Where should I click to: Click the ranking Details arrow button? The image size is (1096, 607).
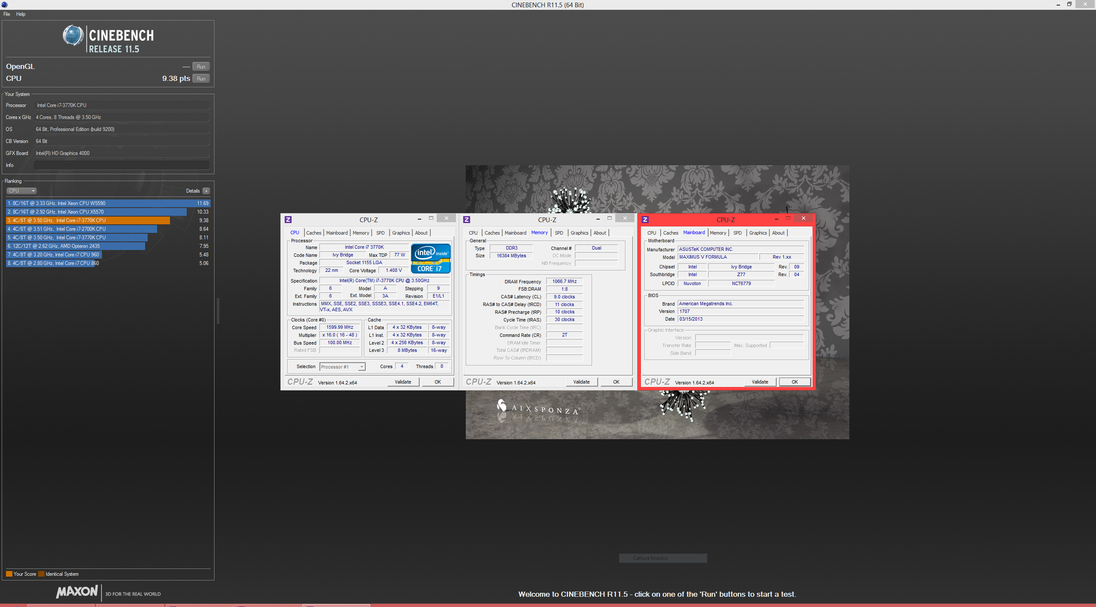pyautogui.click(x=206, y=191)
